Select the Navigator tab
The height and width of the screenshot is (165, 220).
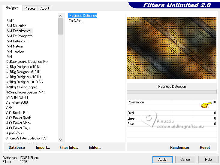pos(12,8)
